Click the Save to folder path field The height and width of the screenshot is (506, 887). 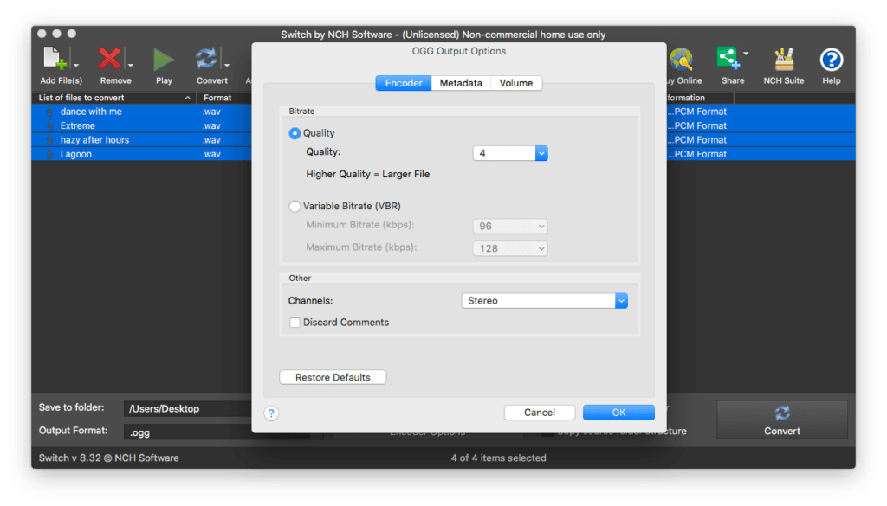(x=187, y=409)
